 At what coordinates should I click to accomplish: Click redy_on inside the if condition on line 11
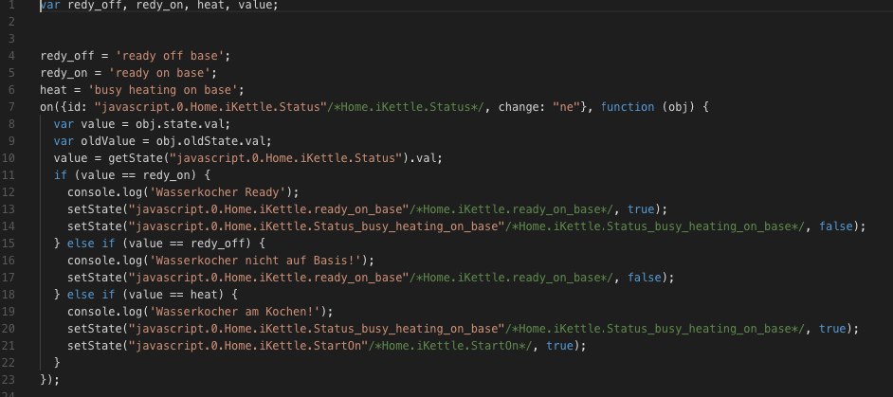click(x=167, y=175)
